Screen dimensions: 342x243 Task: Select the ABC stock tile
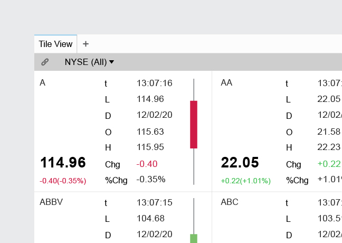click(230, 202)
